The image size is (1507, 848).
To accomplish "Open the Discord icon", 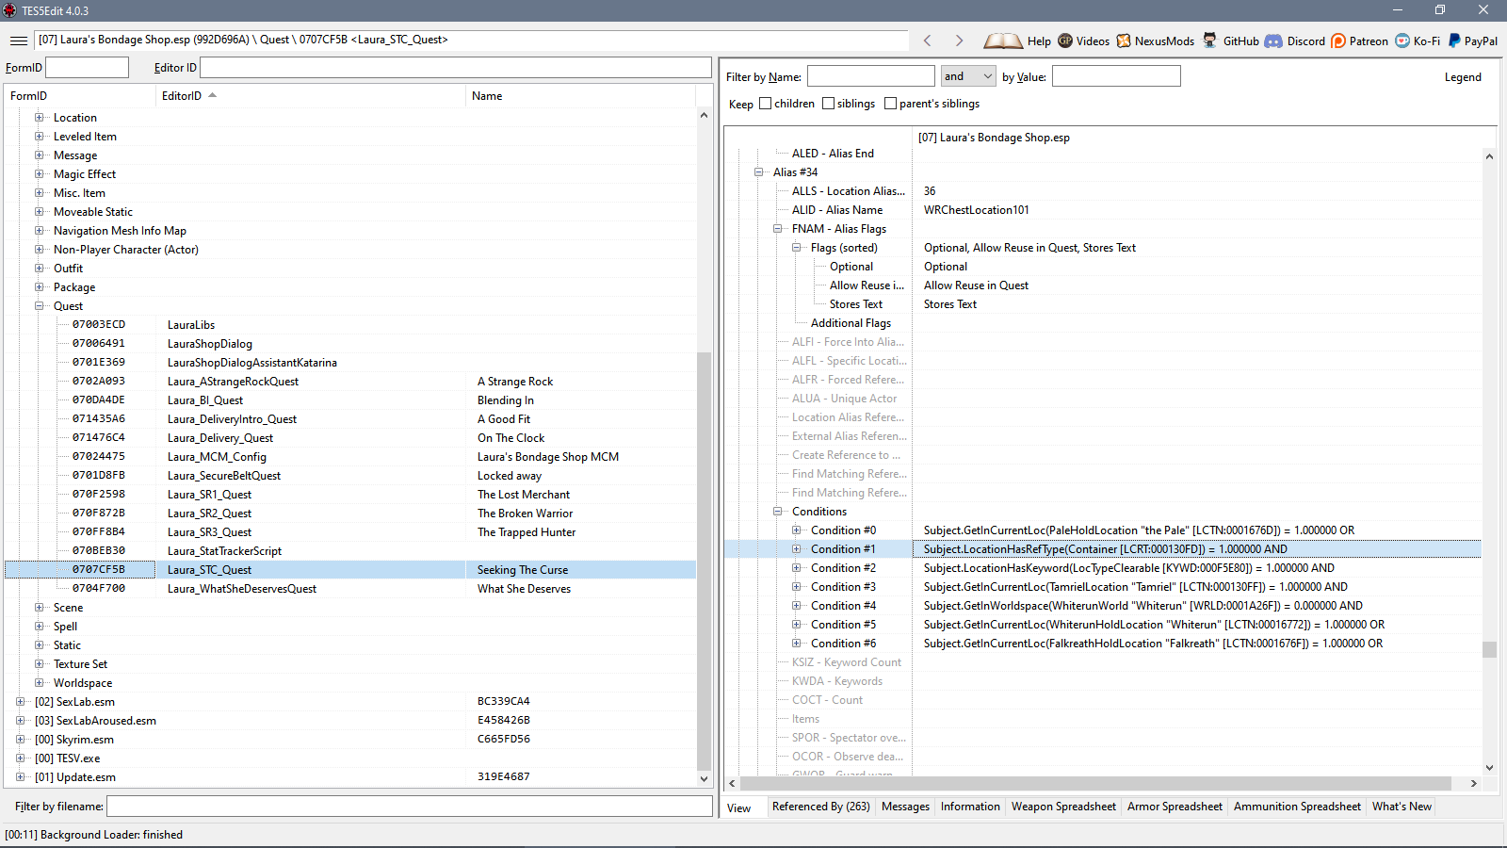I will (1273, 41).
